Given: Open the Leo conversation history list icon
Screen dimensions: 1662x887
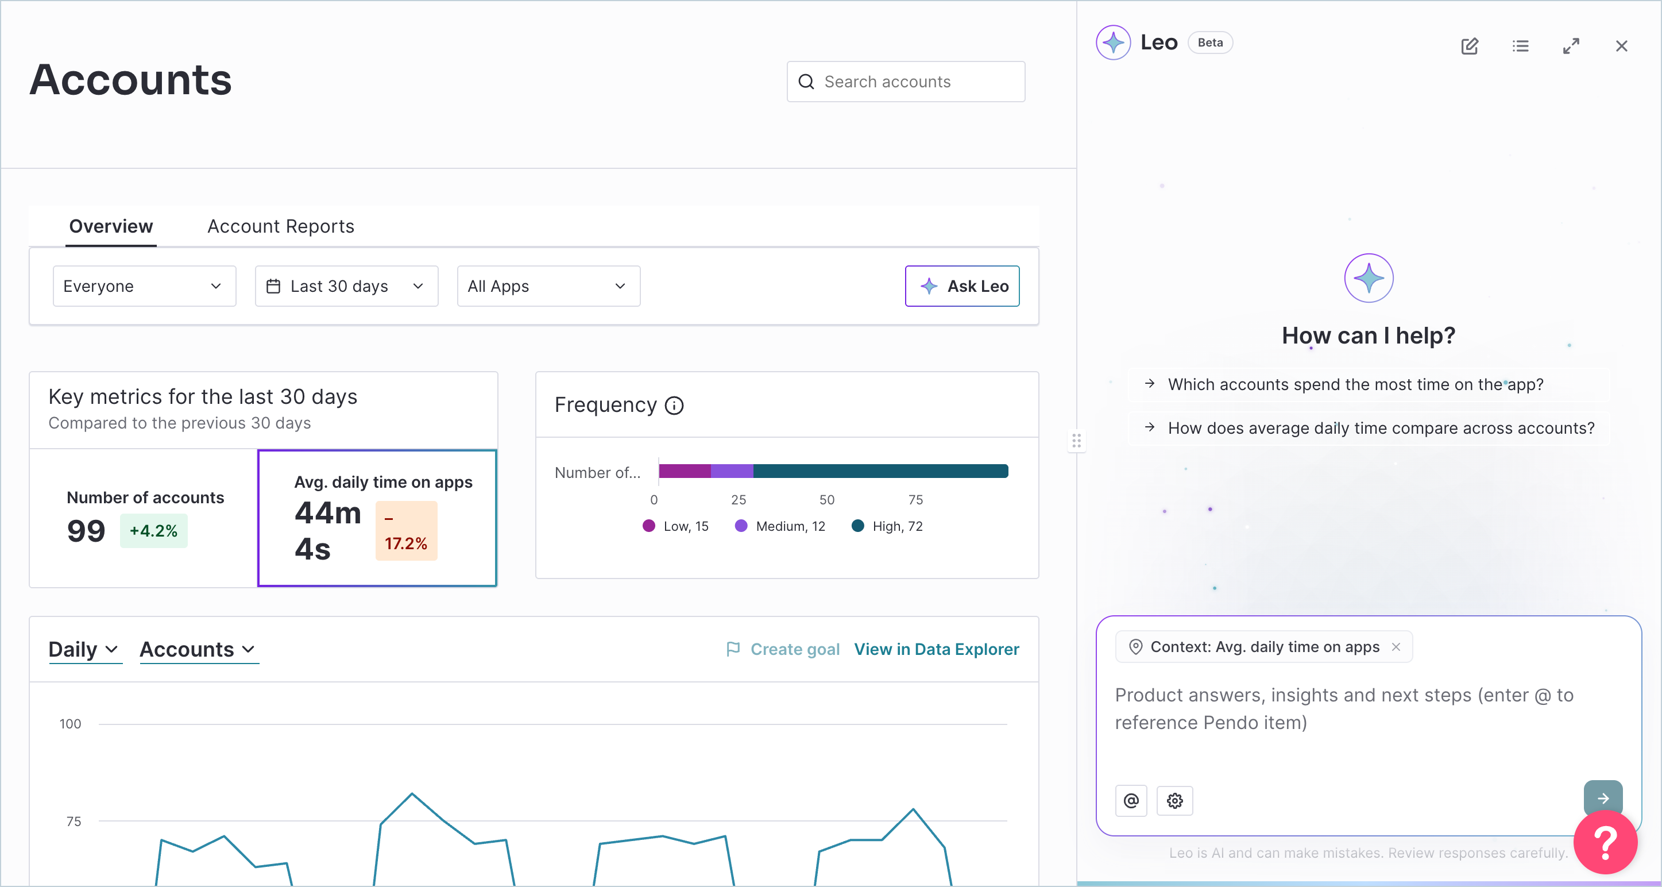Looking at the screenshot, I should (x=1520, y=46).
